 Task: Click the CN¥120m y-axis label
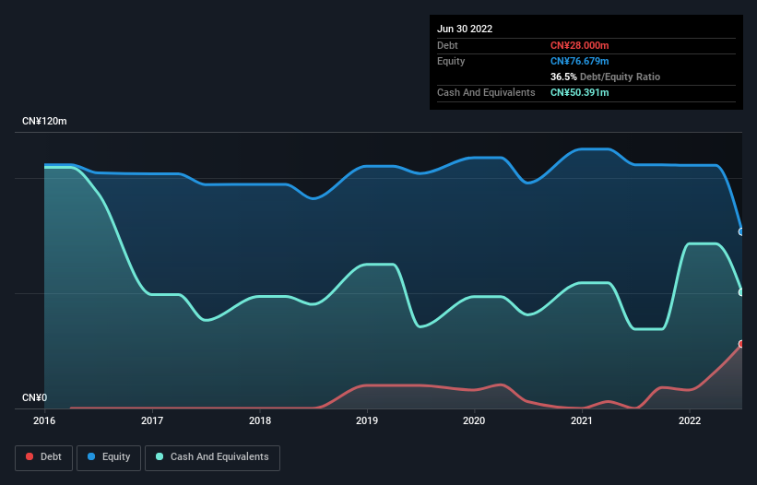[x=44, y=121]
